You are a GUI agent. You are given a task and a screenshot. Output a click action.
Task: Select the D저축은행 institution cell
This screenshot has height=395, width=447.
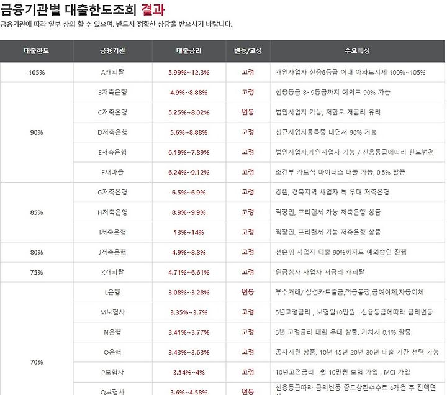[112, 132]
